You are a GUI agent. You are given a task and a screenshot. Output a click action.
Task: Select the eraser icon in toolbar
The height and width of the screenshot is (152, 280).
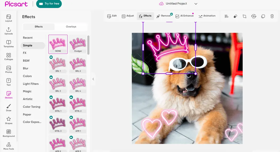[235, 16]
